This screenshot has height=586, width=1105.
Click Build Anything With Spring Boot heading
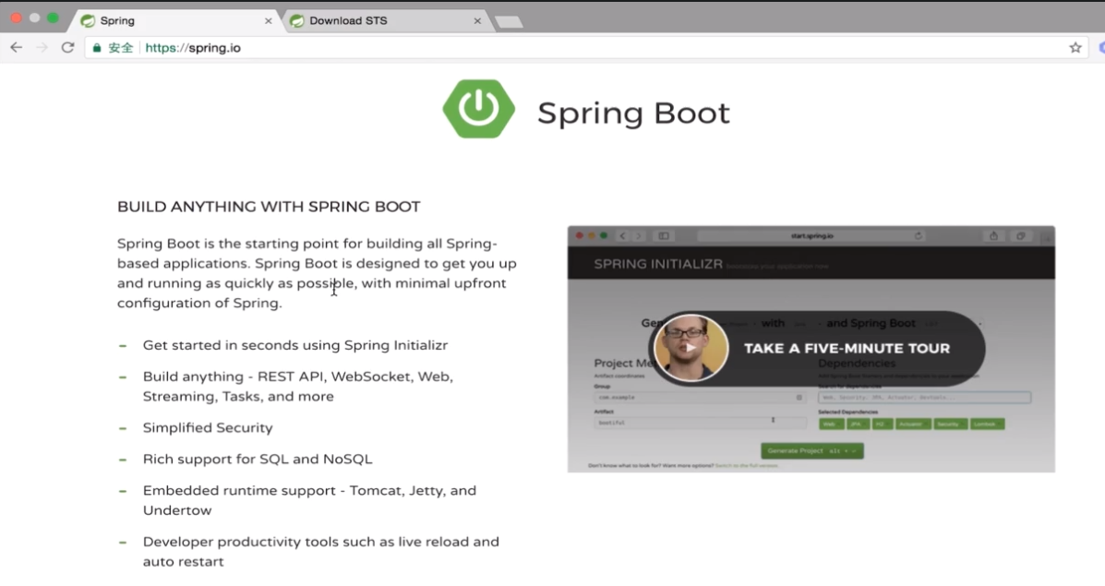point(269,207)
